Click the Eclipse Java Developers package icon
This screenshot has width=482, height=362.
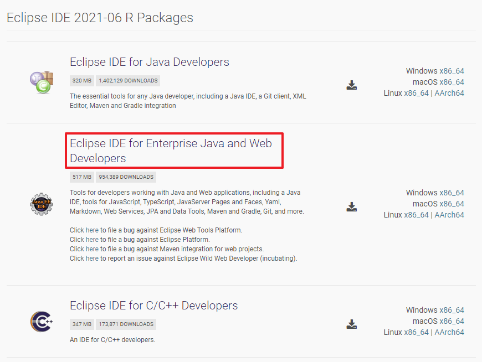click(41, 82)
